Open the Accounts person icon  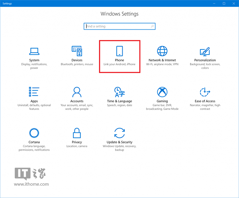(x=77, y=92)
